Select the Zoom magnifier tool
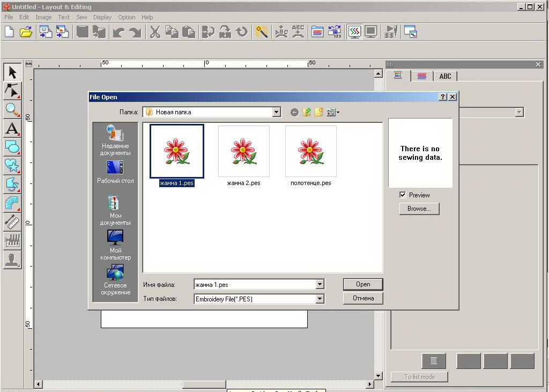The width and height of the screenshot is (549, 392). [12, 109]
